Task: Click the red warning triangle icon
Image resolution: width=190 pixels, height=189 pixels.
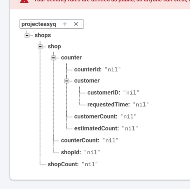Action: pos(24,1)
